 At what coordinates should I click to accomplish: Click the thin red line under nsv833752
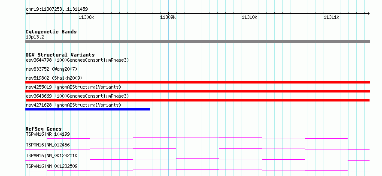[197, 73]
